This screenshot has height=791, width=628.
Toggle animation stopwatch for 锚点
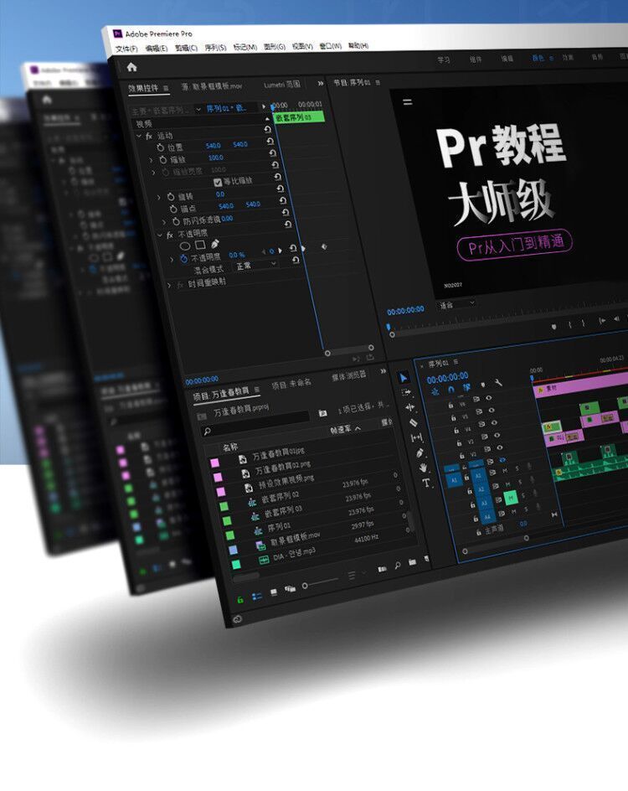(173, 209)
